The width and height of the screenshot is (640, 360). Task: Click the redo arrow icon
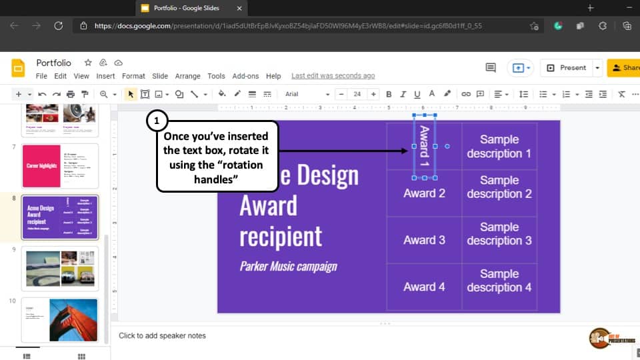56,94
